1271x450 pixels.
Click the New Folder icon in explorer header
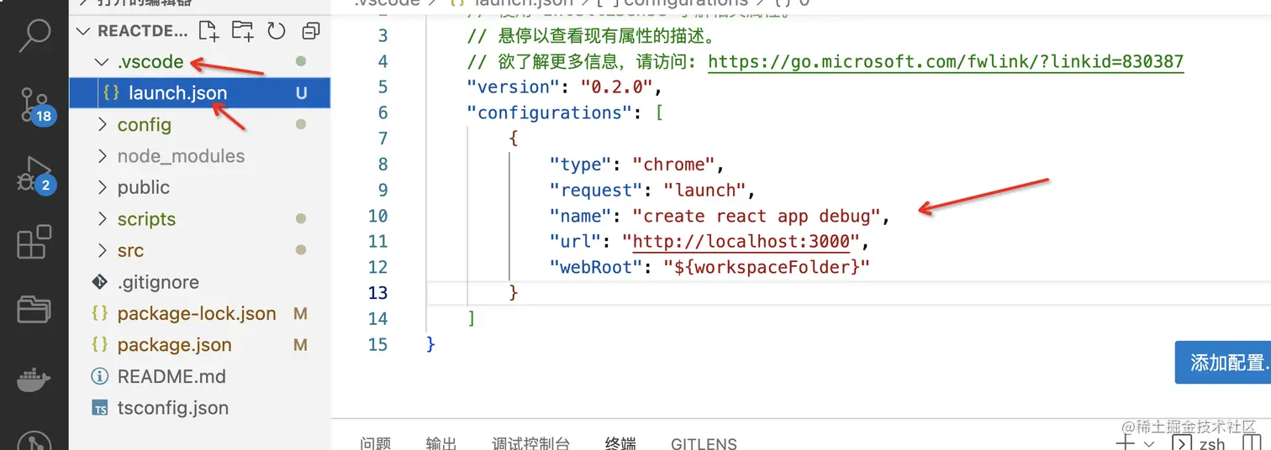point(242,31)
